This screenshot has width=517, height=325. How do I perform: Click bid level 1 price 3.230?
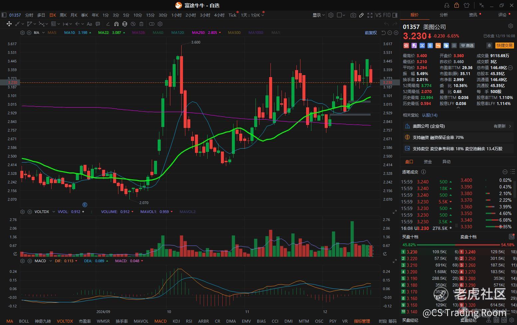(412, 252)
